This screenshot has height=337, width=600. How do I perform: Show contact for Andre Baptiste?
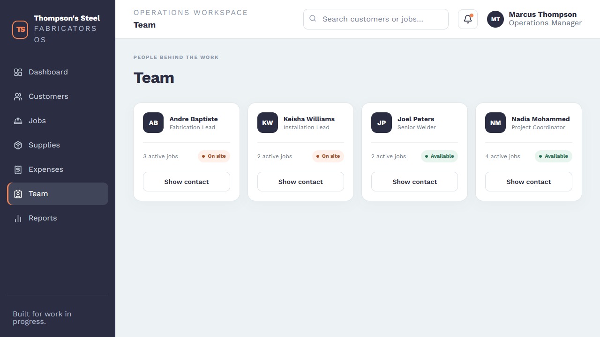[x=187, y=182]
